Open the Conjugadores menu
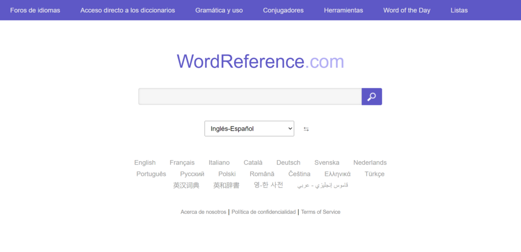521x252 pixels. 283,10
